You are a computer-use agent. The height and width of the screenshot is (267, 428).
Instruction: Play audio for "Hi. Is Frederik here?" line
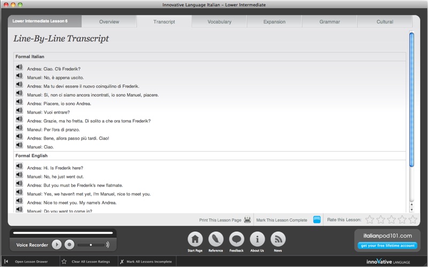[x=19, y=166]
